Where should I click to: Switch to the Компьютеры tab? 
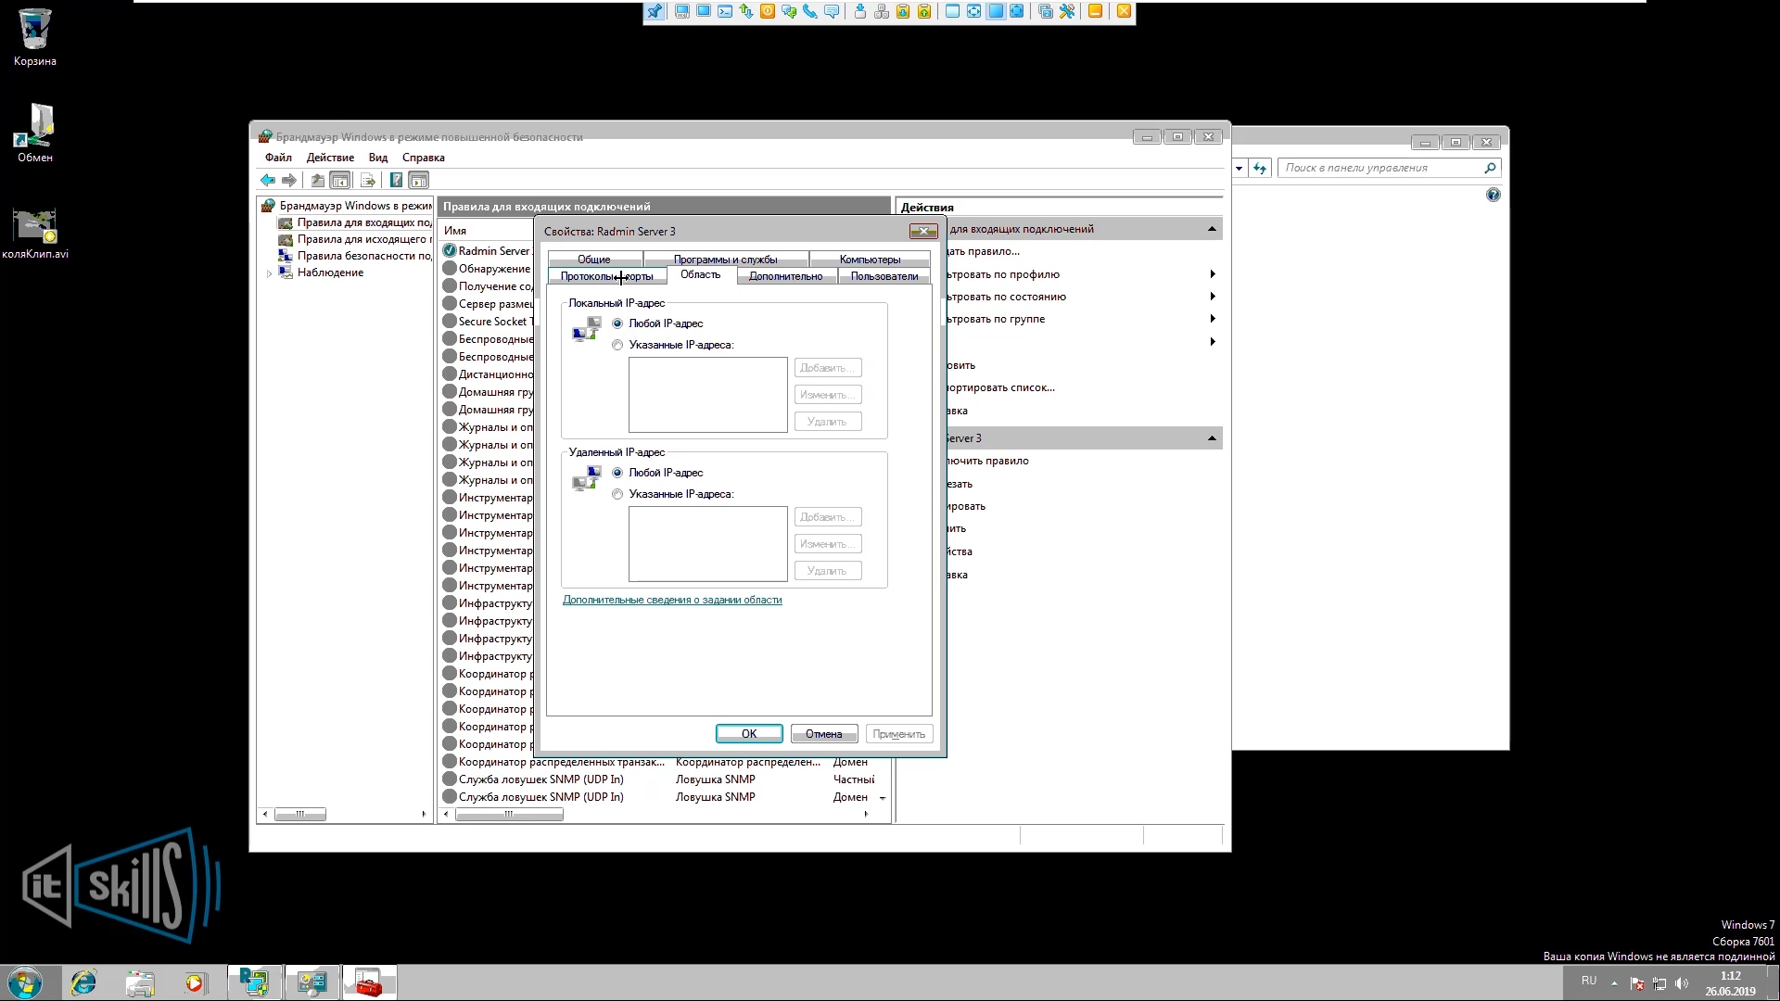coord(870,260)
